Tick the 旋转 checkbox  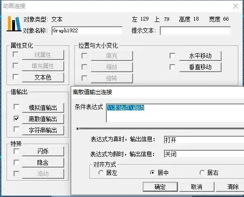[x=84, y=78]
